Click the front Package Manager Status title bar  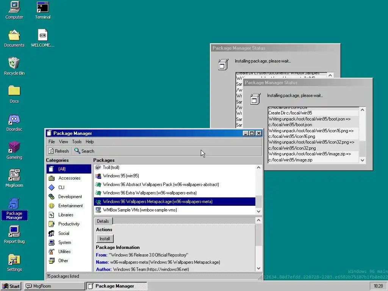(308, 83)
